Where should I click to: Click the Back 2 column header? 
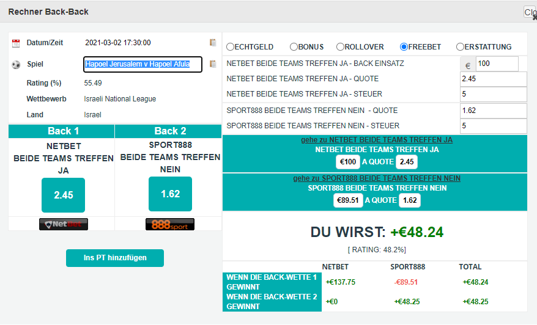[168, 131]
